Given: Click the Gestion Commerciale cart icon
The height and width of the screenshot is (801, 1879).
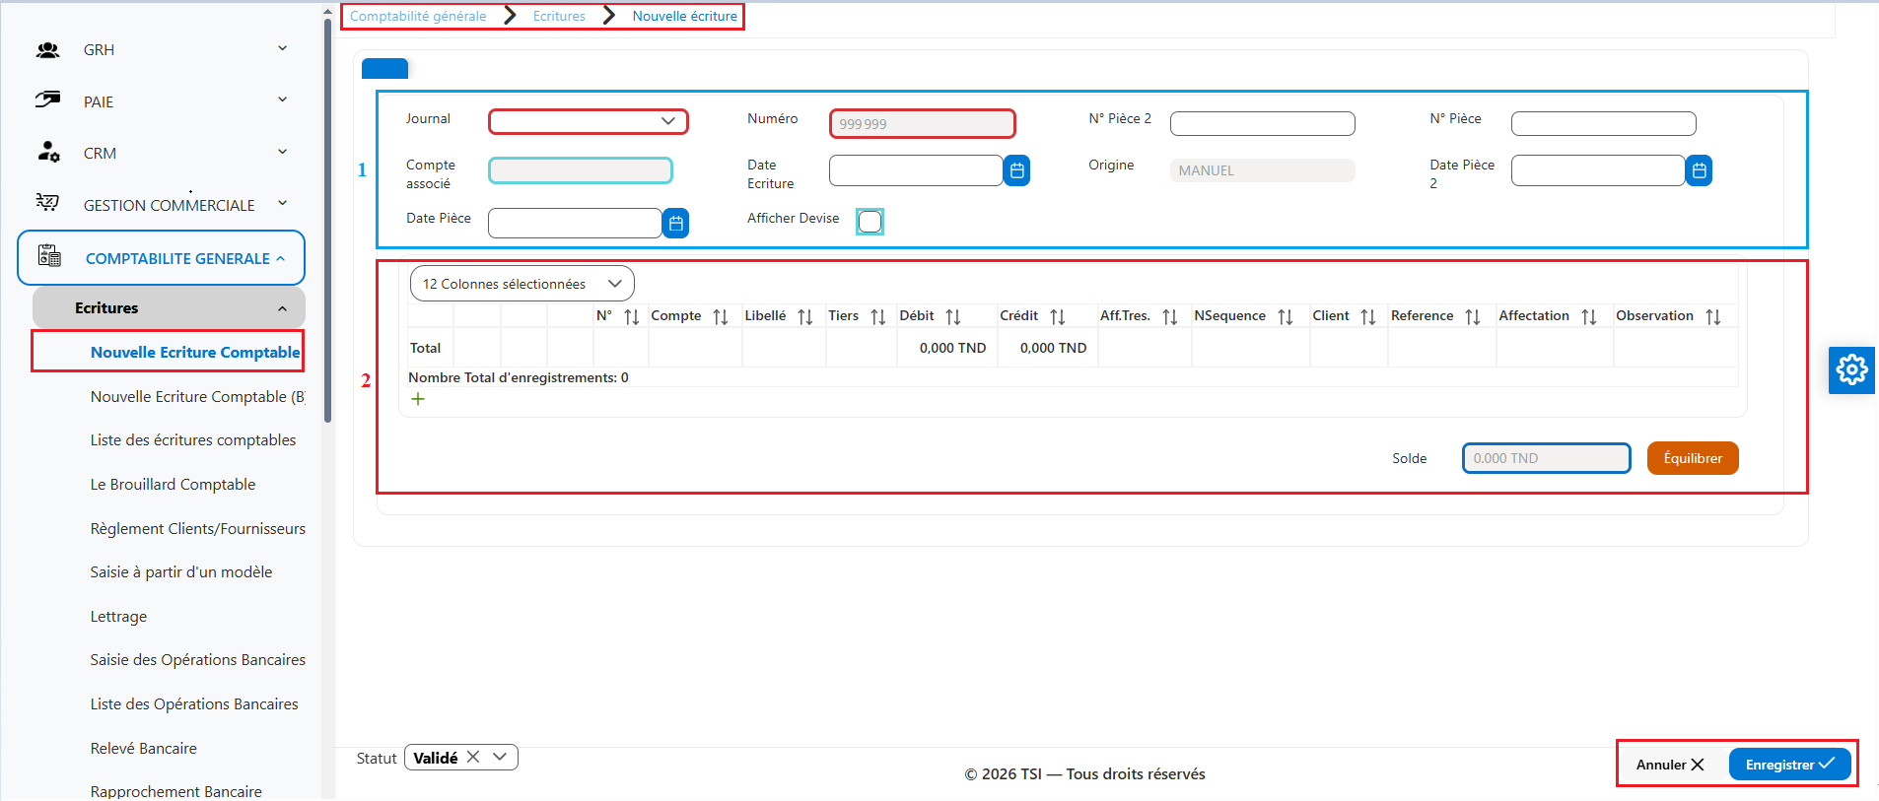Looking at the screenshot, I should [x=47, y=203].
